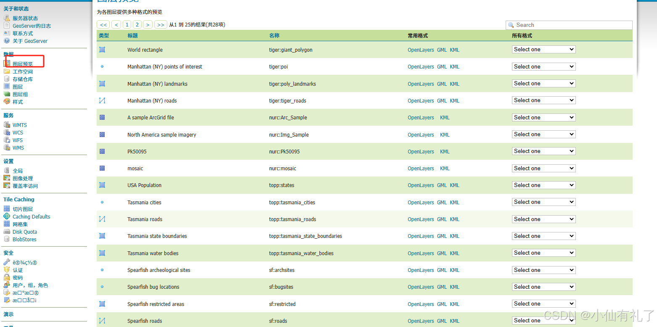
Task: Open Layer Preview (图层预览) in sidebar
Action: click(23, 64)
